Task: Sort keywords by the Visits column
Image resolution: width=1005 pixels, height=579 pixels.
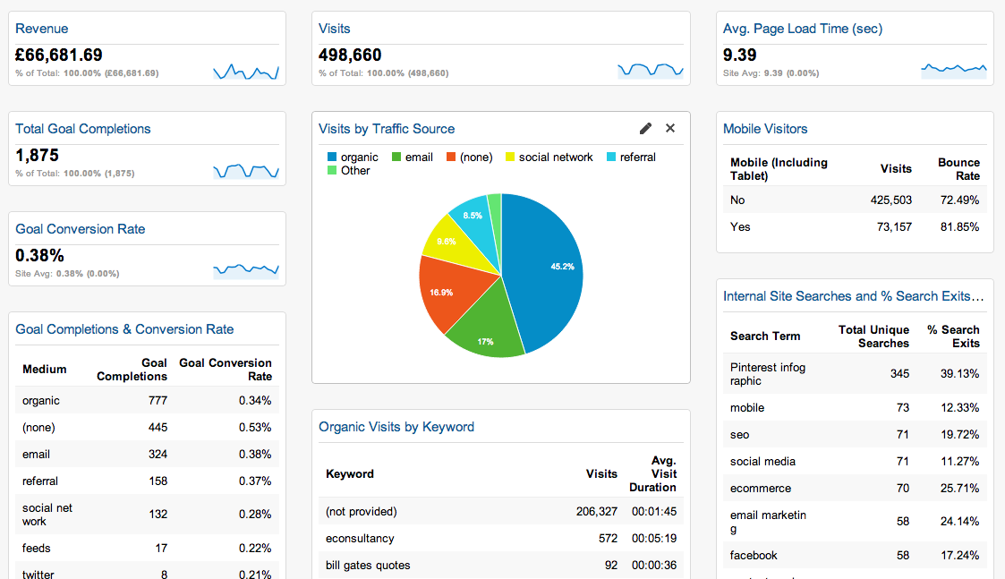Action: (600, 473)
